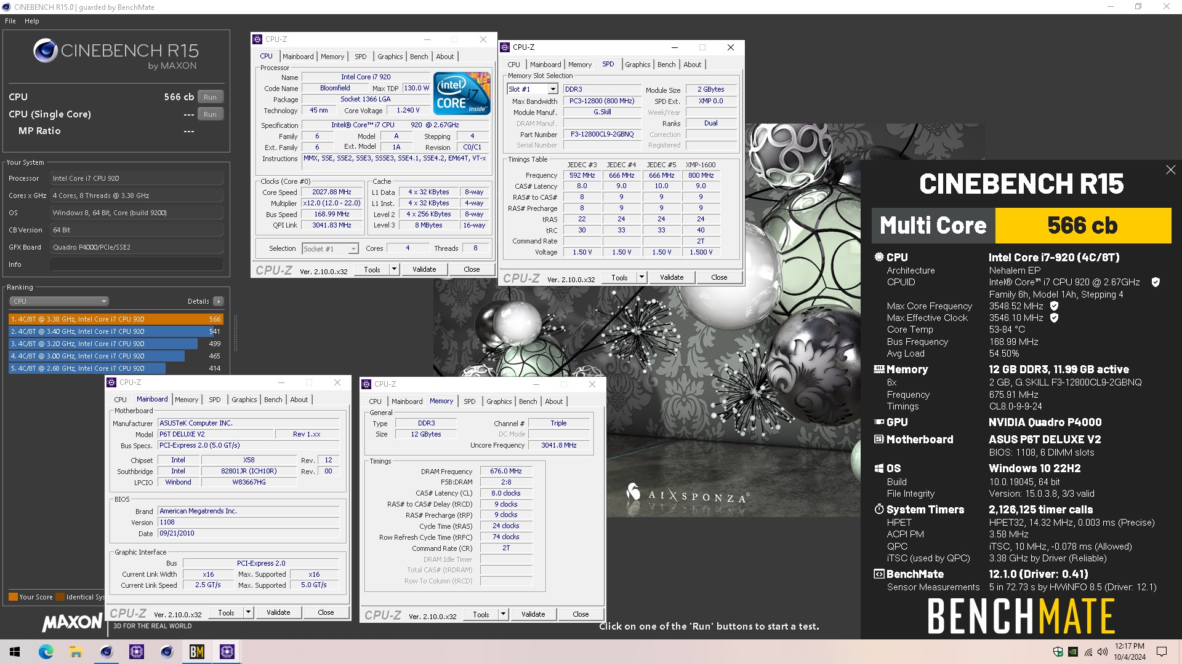
Task: Click the Intel Core i7 inside badge
Action: coord(462,93)
